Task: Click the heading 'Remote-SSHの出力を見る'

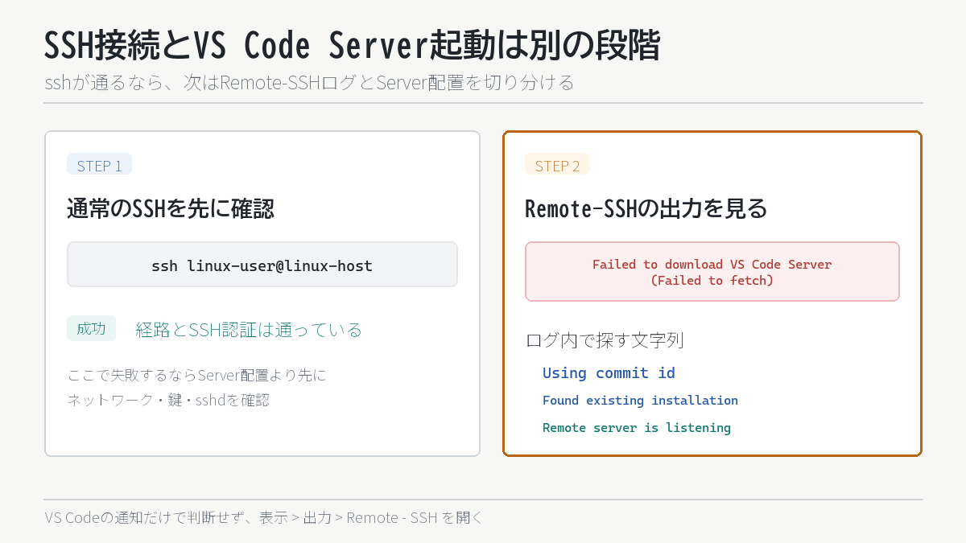Action: tap(646, 209)
